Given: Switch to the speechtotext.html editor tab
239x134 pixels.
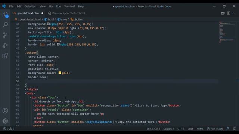Looking at the screenshot, I should [x=28, y=13].
